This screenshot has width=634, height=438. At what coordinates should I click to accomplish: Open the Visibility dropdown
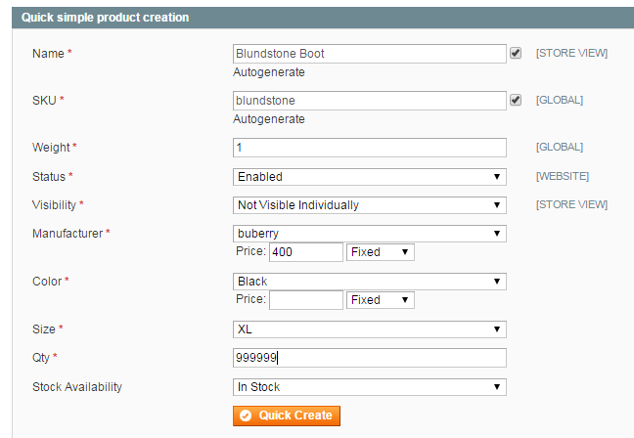(x=369, y=205)
